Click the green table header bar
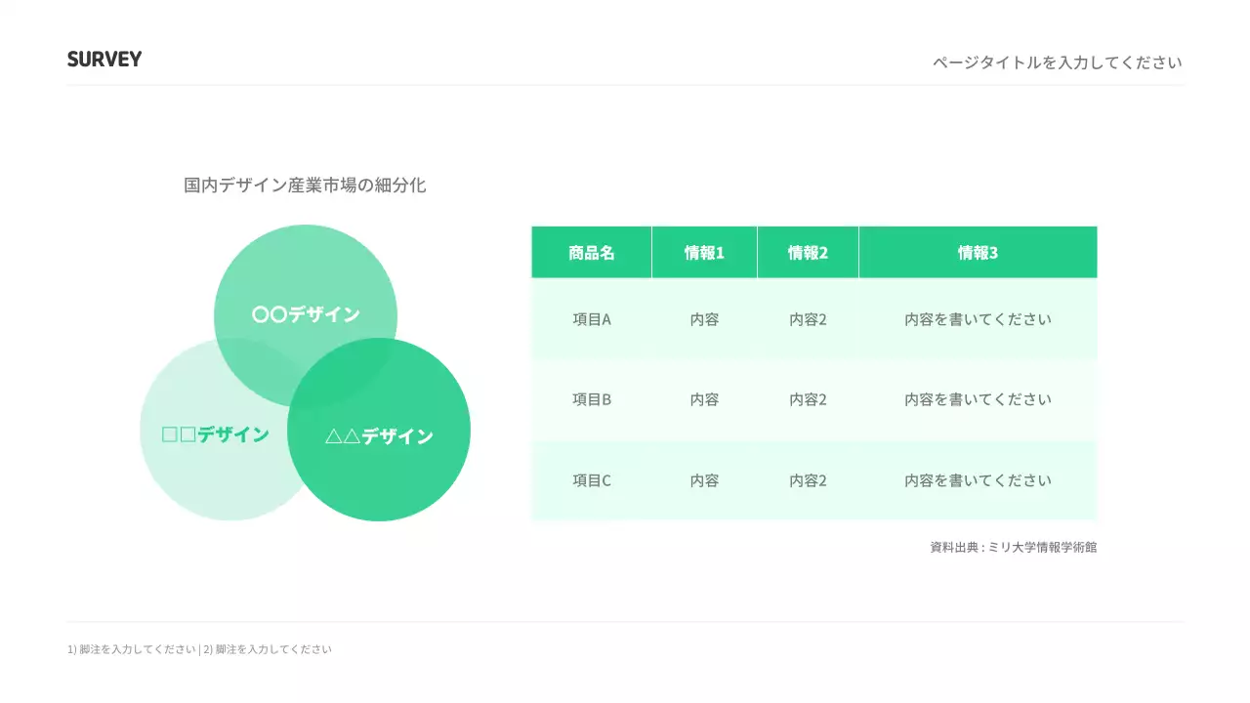Image resolution: width=1250 pixels, height=703 pixels. click(x=813, y=252)
